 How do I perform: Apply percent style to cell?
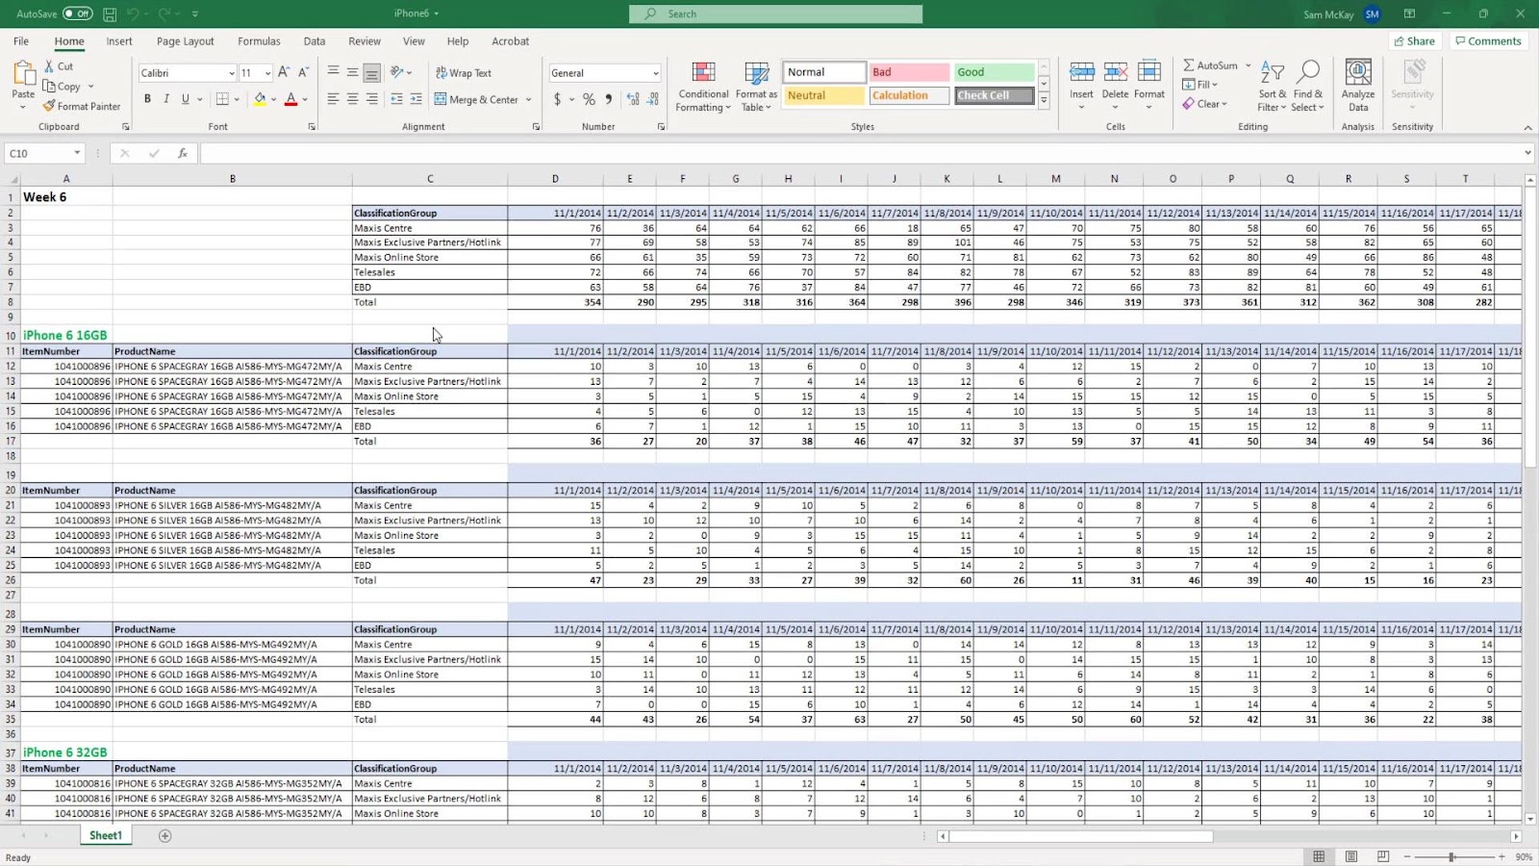point(589,99)
